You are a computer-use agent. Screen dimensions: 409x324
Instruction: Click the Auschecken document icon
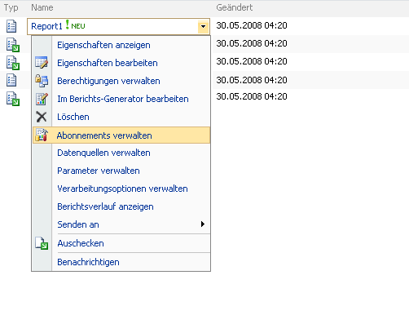pyautogui.click(x=42, y=243)
